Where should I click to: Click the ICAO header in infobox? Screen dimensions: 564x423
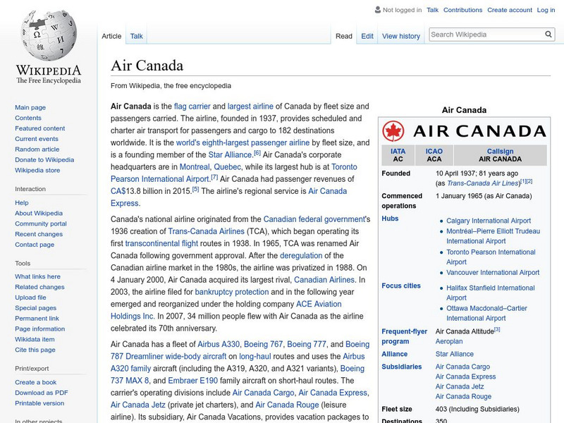434,151
